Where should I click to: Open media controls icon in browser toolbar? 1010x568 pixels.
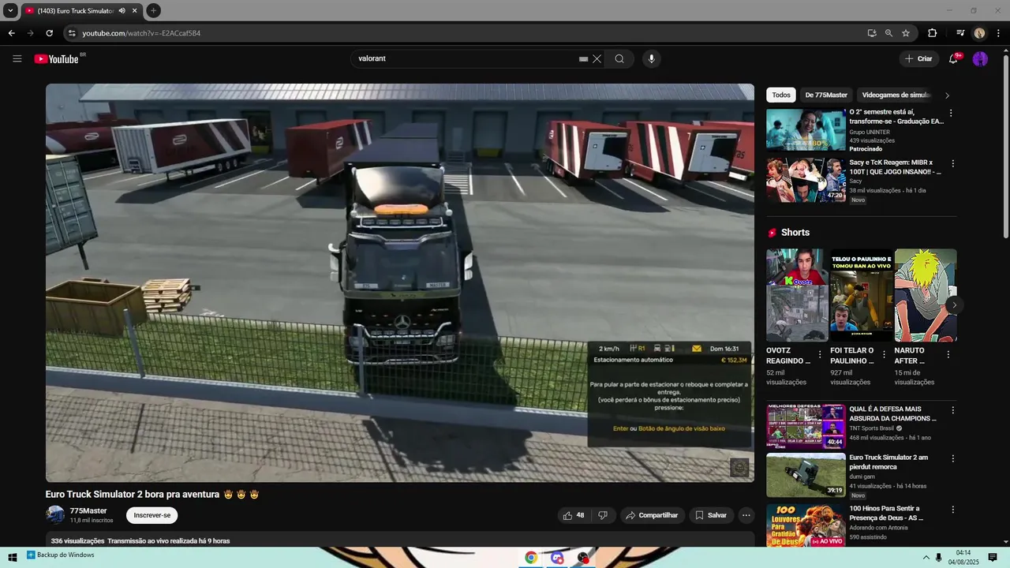coord(960,33)
